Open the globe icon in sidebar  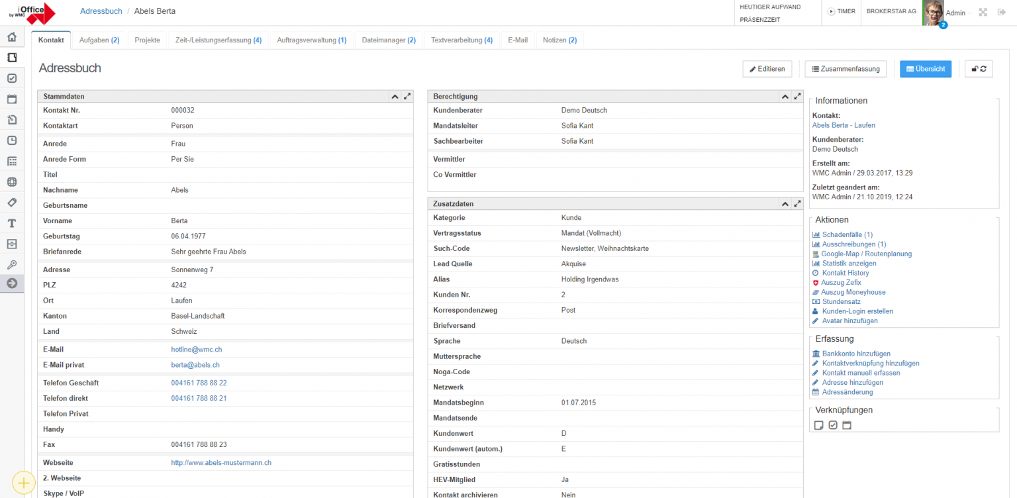[12, 181]
